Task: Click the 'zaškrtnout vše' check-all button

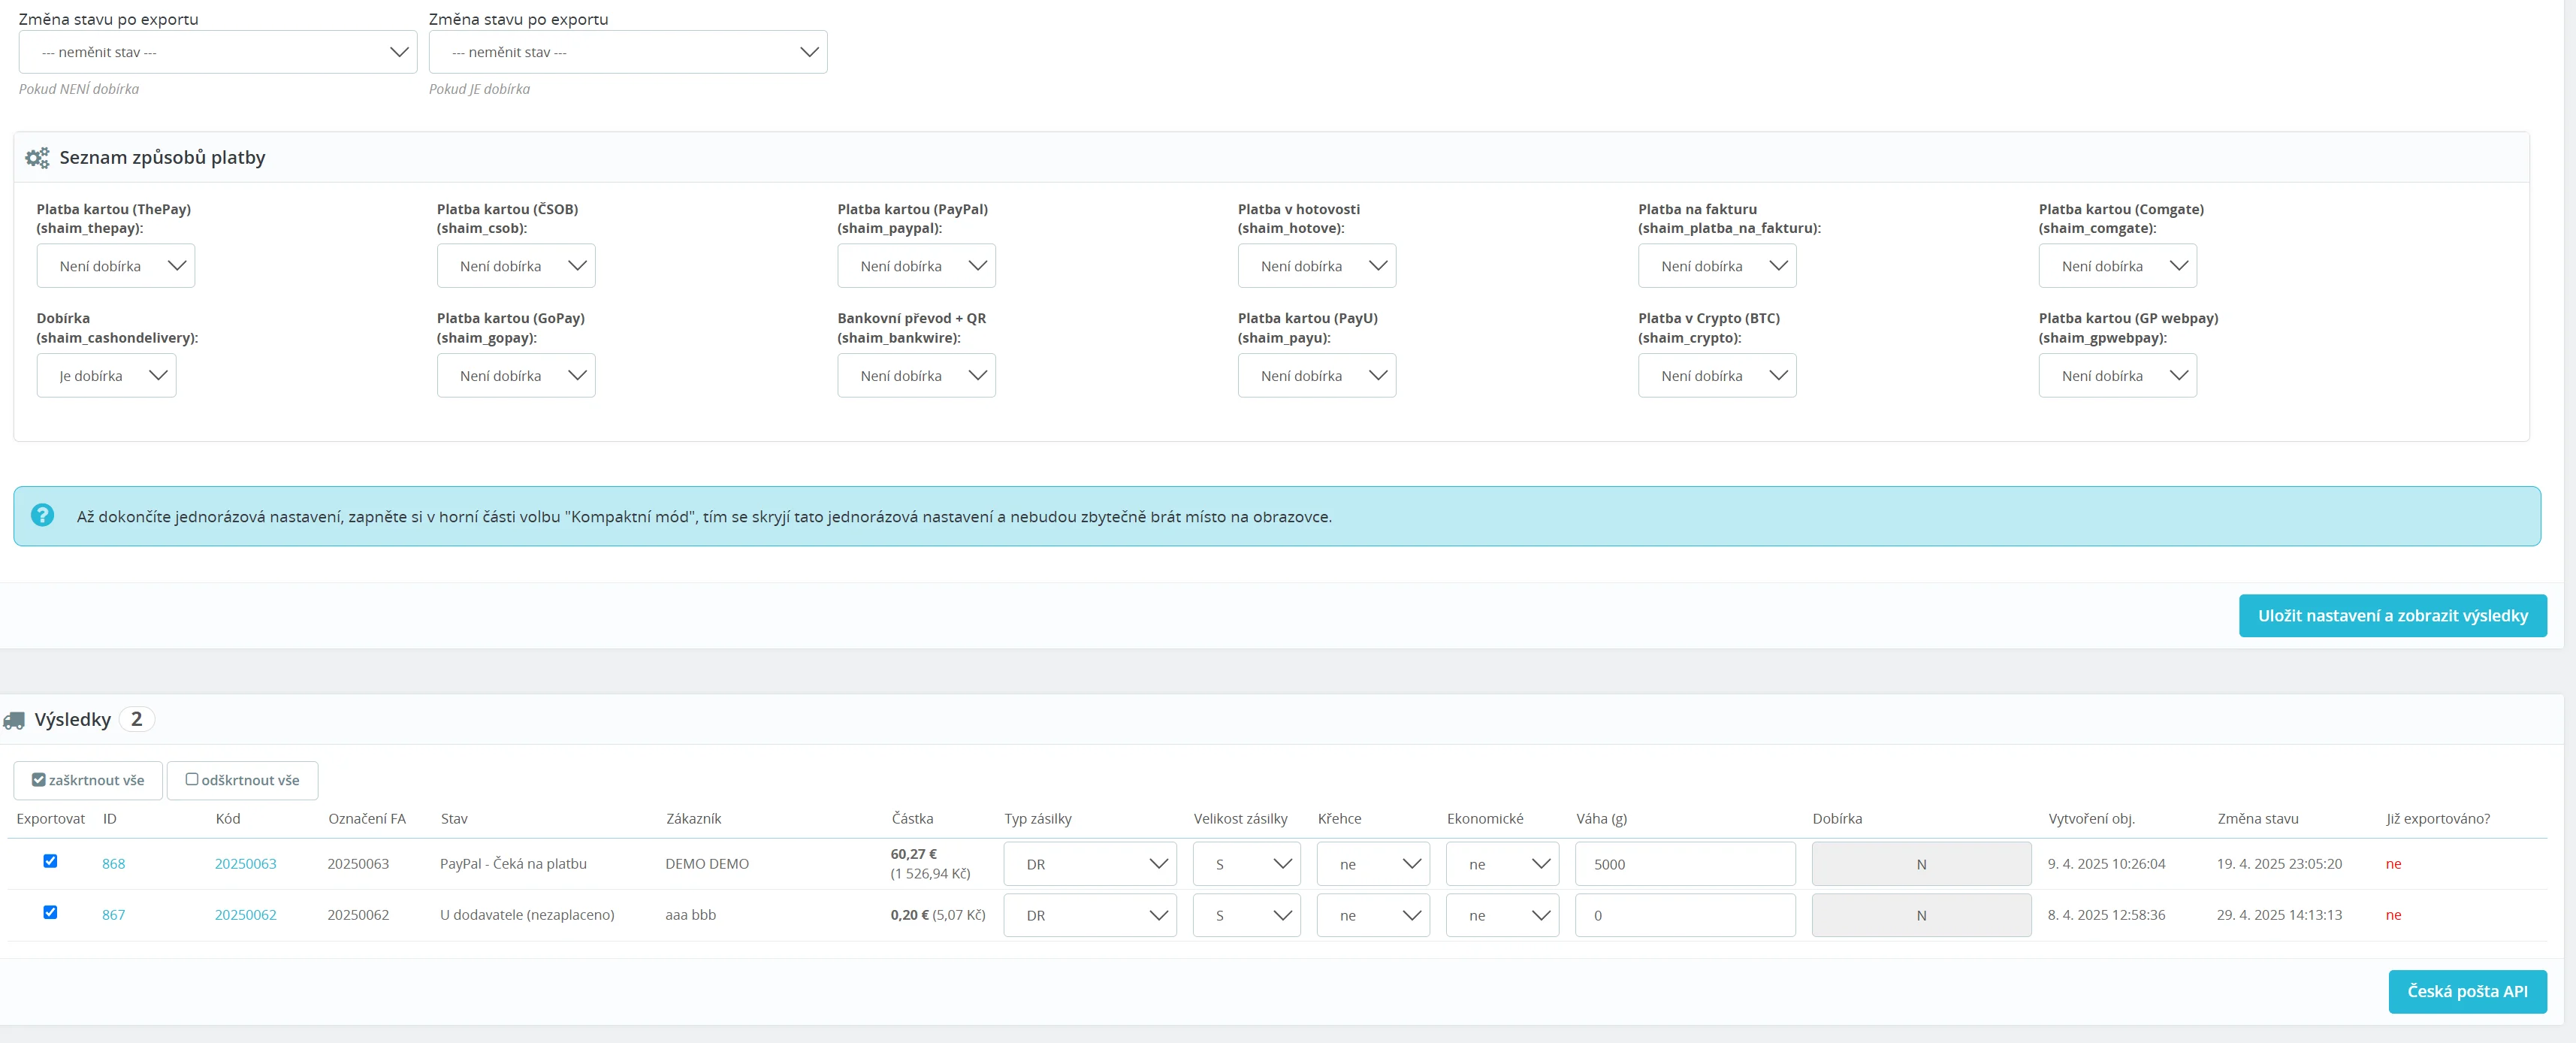Action: [88, 780]
